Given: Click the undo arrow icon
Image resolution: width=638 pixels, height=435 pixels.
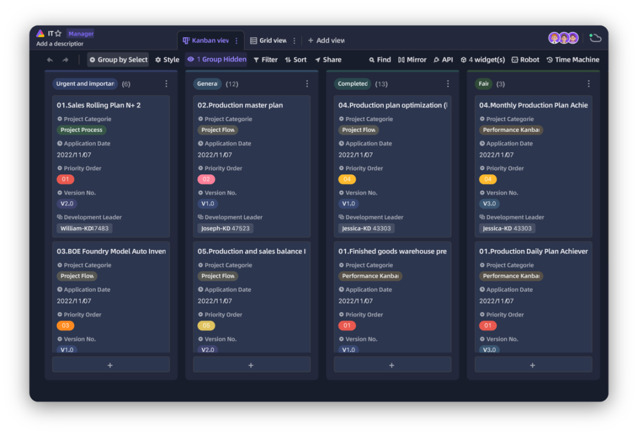Looking at the screenshot, I should tap(50, 60).
